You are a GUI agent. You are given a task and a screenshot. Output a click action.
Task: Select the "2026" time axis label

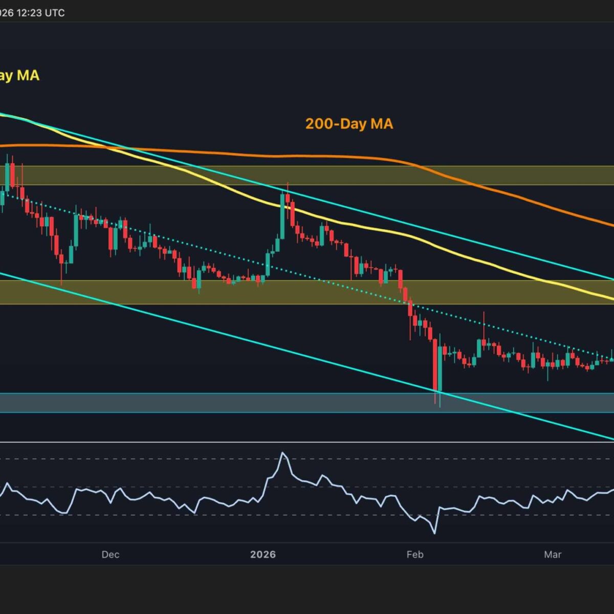(262, 555)
